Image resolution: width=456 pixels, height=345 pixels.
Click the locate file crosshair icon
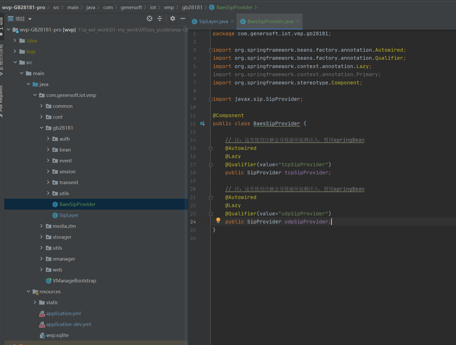150,18
